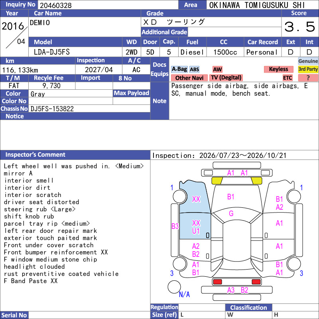
Task: Click the G mark on the windshield
Action: pos(231,213)
